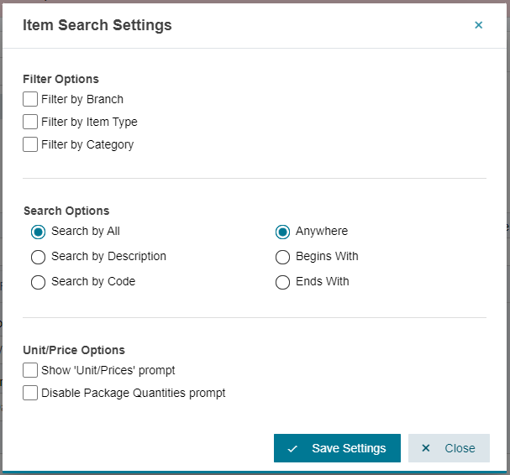Pick the Anywhere match radio option

coord(282,232)
